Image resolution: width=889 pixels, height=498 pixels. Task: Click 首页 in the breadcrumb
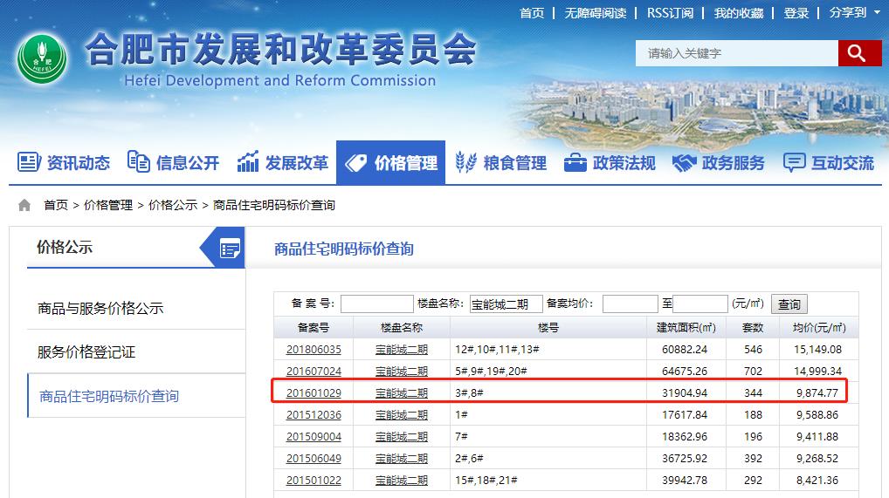[56, 205]
